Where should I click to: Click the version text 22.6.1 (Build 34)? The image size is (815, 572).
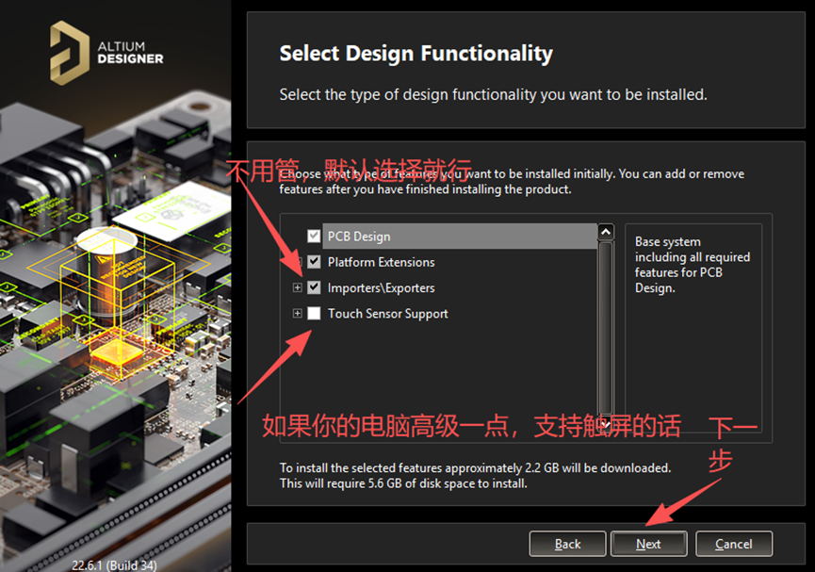point(114,564)
